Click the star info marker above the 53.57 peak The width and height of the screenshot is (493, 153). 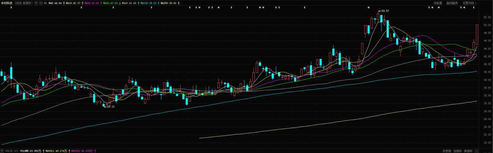pyautogui.click(x=369, y=7)
